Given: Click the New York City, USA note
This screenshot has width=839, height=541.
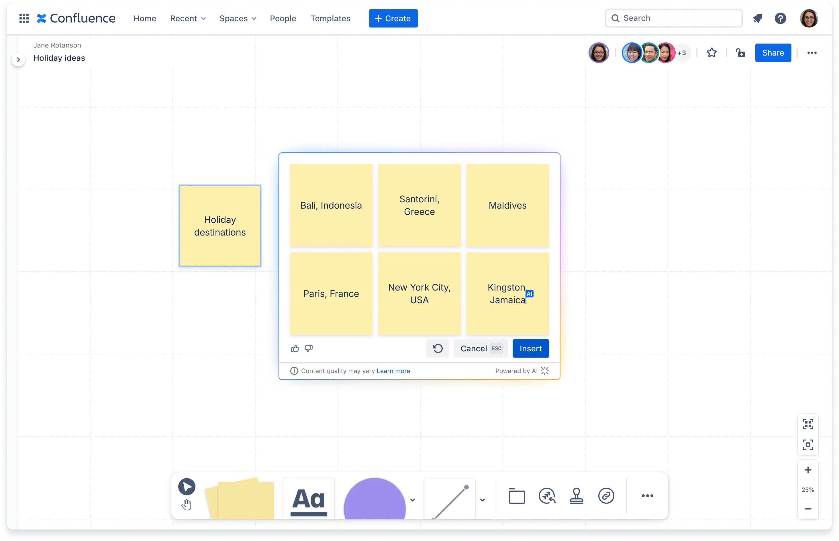Looking at the screenshot, I should coord(419,293).
